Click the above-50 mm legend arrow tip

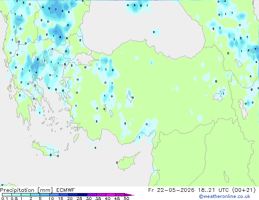pos(129,195)
